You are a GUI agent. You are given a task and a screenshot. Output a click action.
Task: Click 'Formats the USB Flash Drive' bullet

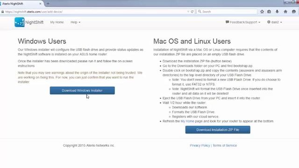tap(193, 112)
